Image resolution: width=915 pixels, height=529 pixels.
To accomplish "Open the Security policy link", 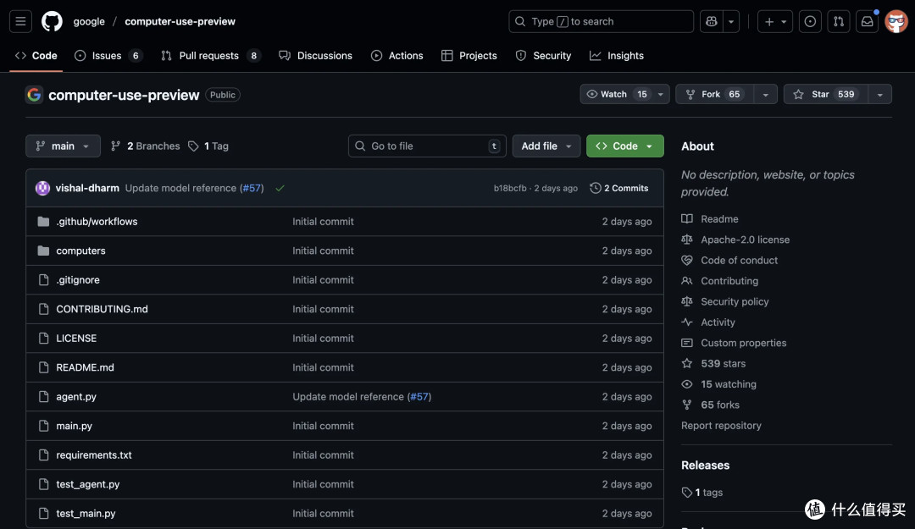I will [x=735, y=301].
